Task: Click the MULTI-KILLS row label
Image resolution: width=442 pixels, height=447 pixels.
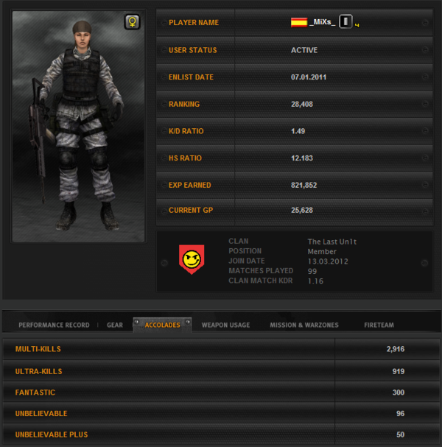Action: click(38, 349)
